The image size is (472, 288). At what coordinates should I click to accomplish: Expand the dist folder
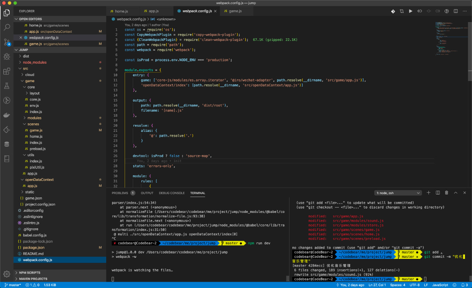coord(26,56)
